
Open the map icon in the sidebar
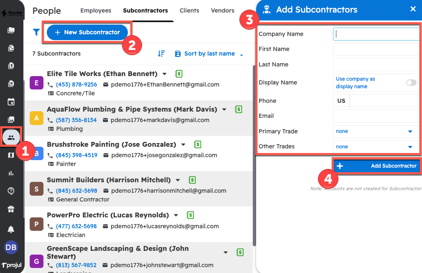click(11, 155)
